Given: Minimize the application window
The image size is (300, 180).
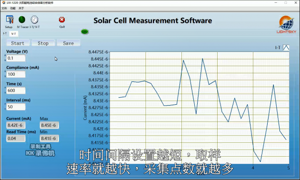Looking at the screenshot, I should coord(276,3).
